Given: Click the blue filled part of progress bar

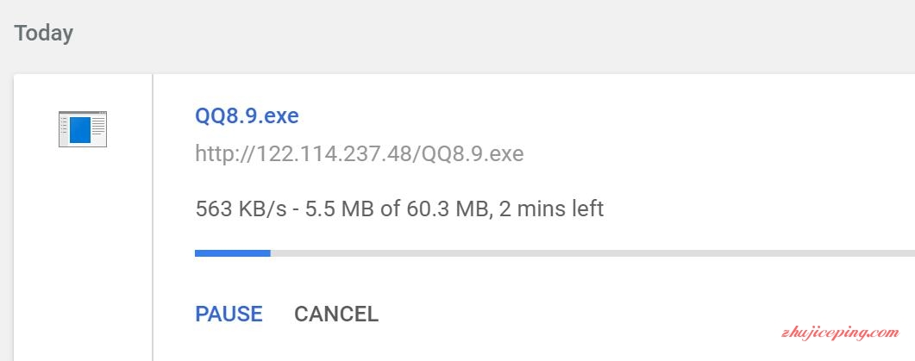Looking at the screenshot, I should point(232,253).
